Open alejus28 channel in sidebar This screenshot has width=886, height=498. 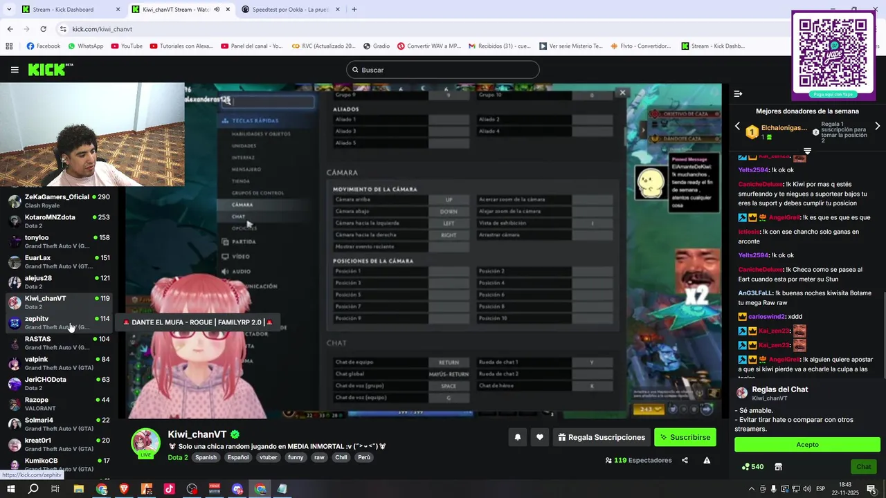click(x=59, y=282)
